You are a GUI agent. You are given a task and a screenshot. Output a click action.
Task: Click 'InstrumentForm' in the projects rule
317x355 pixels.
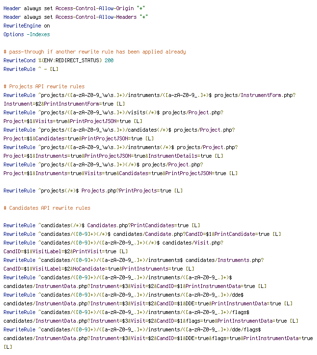pyautogui.click(x=261, y=95)
